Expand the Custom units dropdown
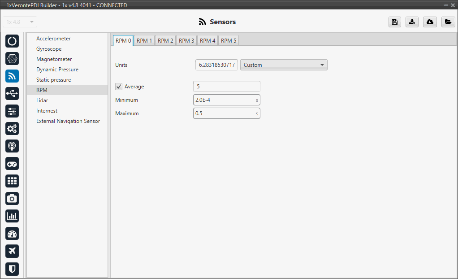The image size is (458, 279). (x=284, y=65)
